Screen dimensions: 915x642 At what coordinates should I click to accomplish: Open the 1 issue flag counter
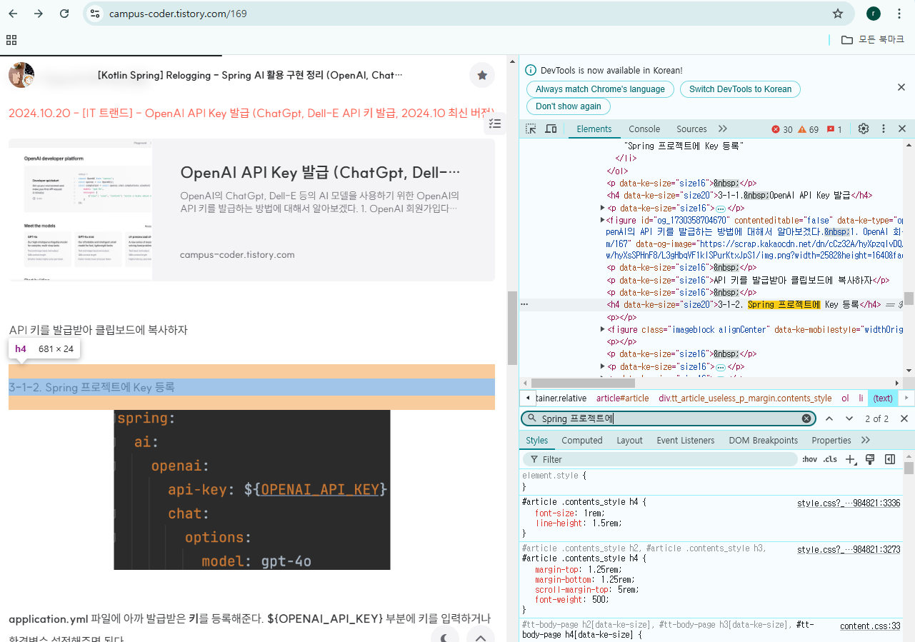click(x=834, y=129)
